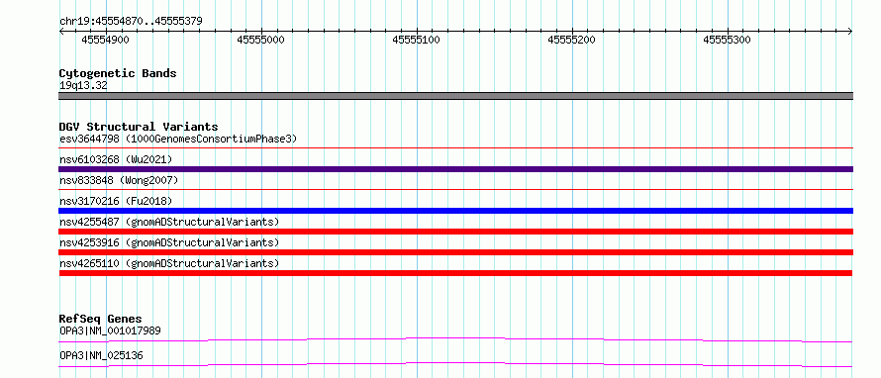Open the DGV Structural Variants track heading
881x378 pixels.
click(139, 127)
